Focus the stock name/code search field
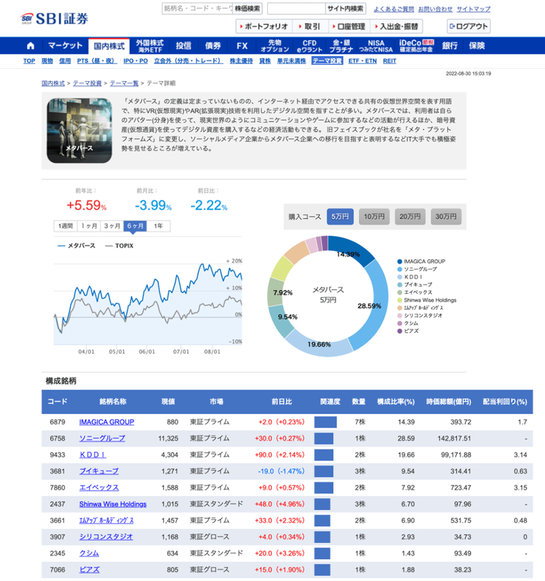This screenshot has width=545, height=581. 198,8
